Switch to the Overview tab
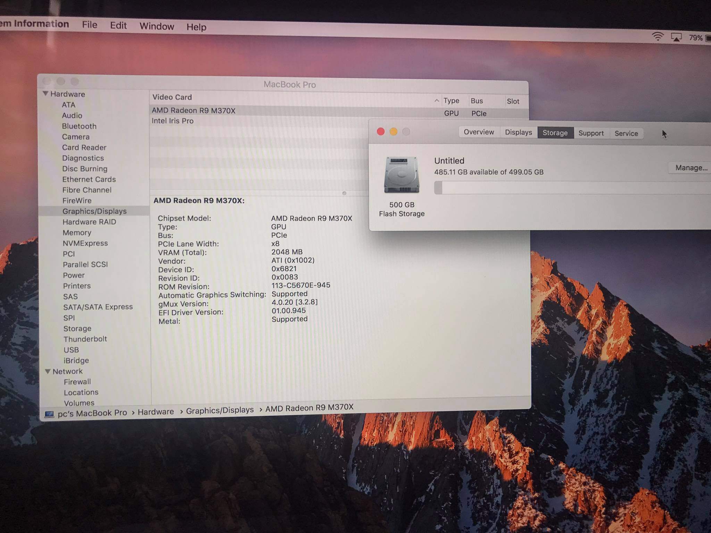 click(x=478, y=132)
